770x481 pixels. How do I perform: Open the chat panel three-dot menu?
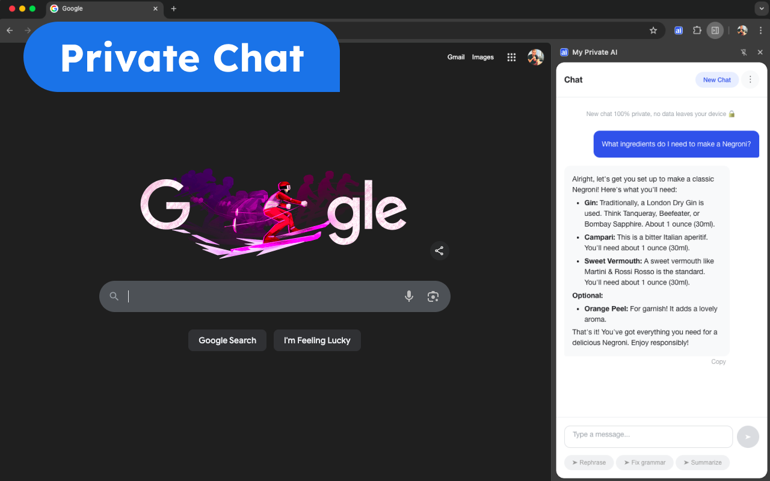click(x=750, y=79)
